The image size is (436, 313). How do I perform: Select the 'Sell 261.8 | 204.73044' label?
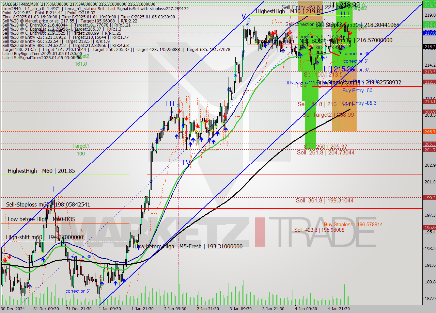(326, 152)
